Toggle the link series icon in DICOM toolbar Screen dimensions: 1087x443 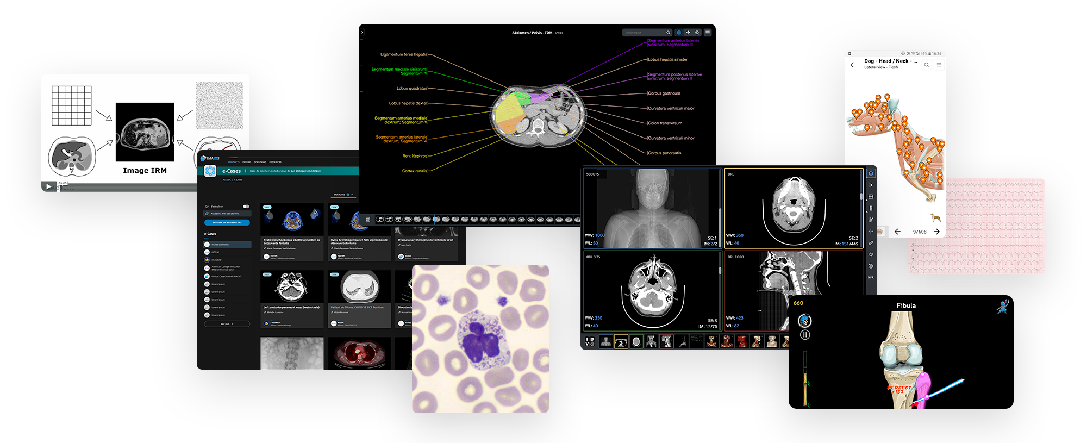[871, 243]
